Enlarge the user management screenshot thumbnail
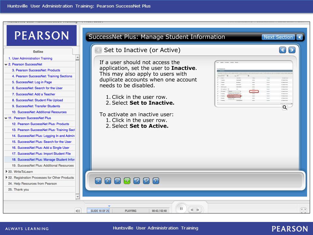 click(254, 84)
